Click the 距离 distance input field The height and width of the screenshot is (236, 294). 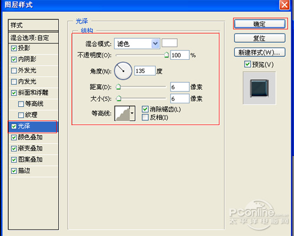179,87
